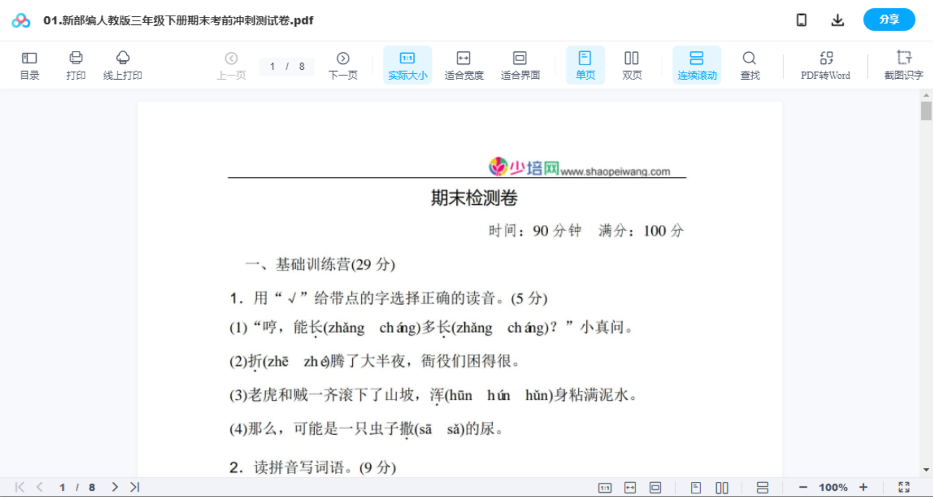Toggle 实际大小 actual size view
Screen dimensions: 933x497
point(407,64)
